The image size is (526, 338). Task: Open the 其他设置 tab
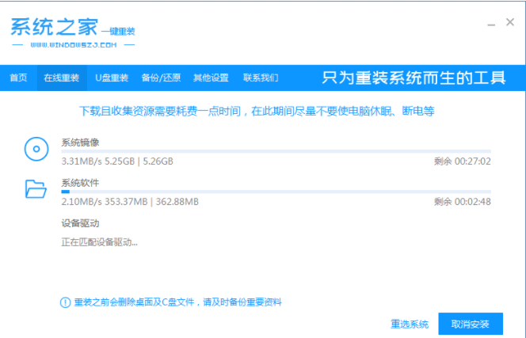pyautogui.click(x=211, y=78)
